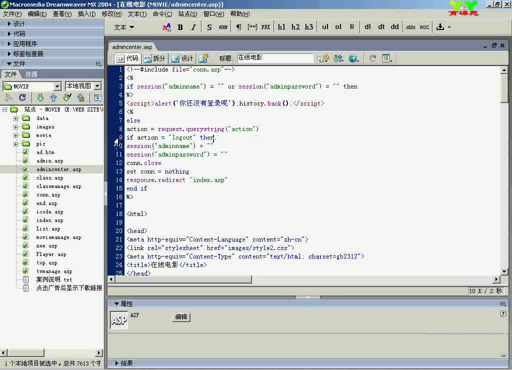Open the 文件(F) menu

pyautogui.click(x=12, y=14)
